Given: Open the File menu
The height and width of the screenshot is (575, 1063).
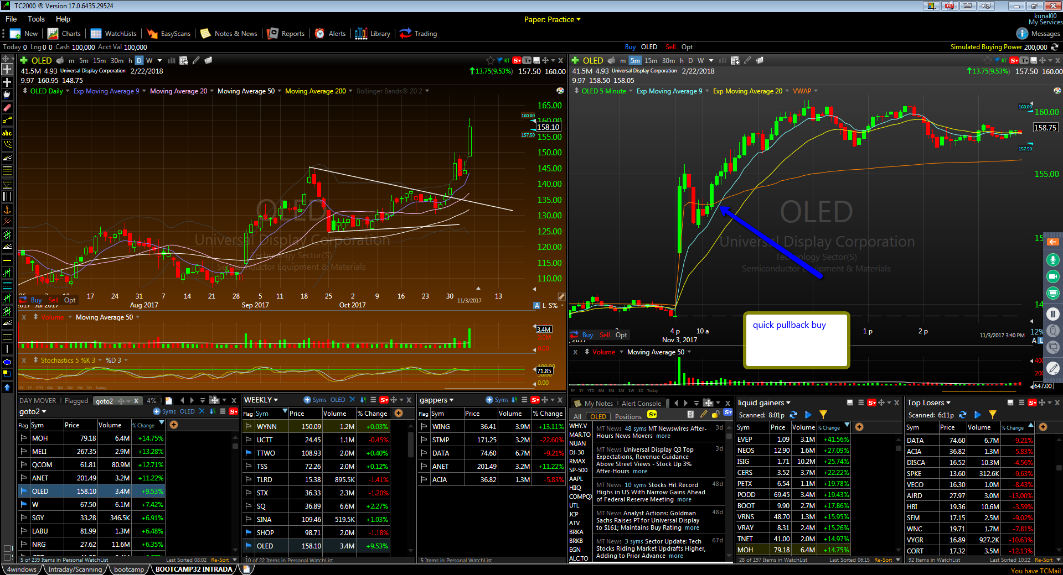Looking at the screenshot, I should (x=11, y=19).
